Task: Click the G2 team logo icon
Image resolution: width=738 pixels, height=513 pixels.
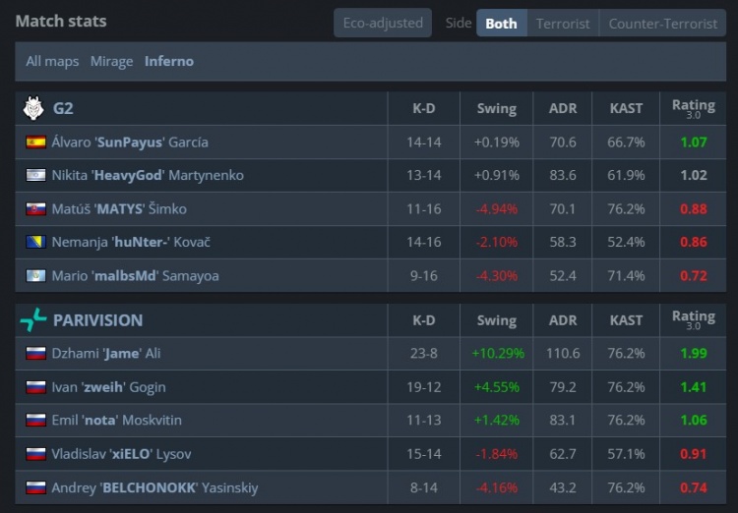Action: pyautogui.click(x=33, y=108)
